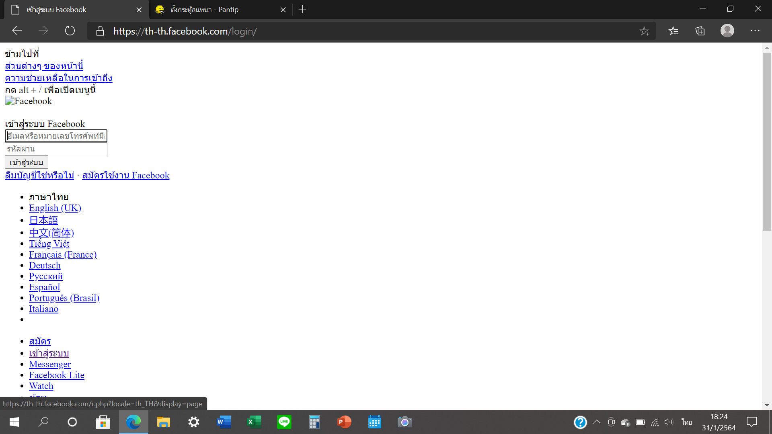
Task: Focus the email or phone number field
Action: point(56,136)
